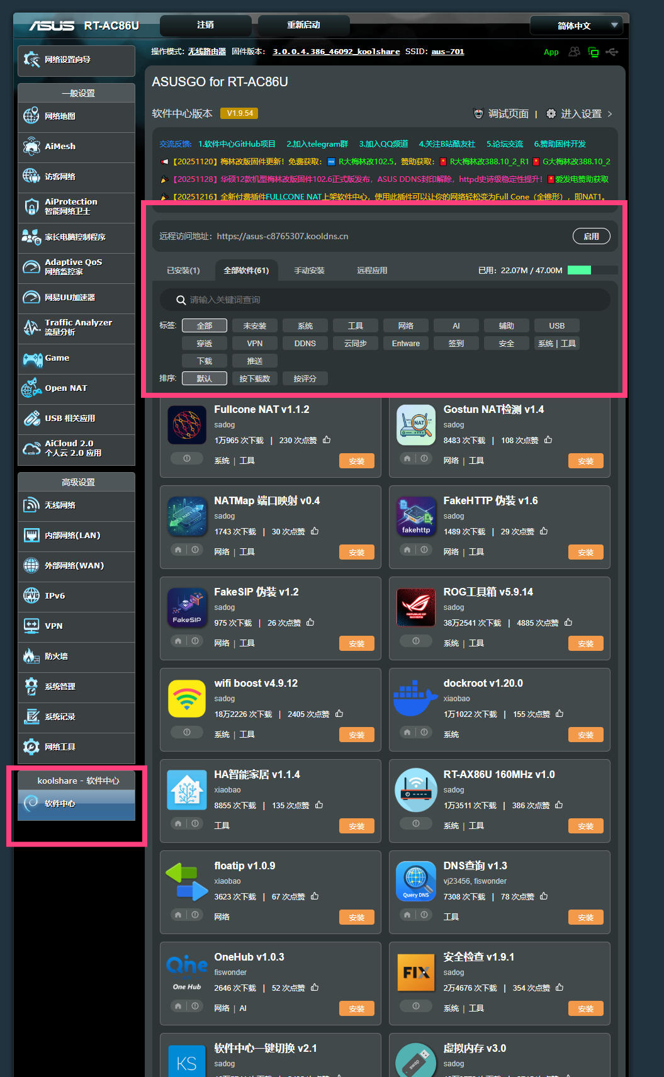
Task: Install the dockroot v1.20.0 plugin
Action: 585,735
